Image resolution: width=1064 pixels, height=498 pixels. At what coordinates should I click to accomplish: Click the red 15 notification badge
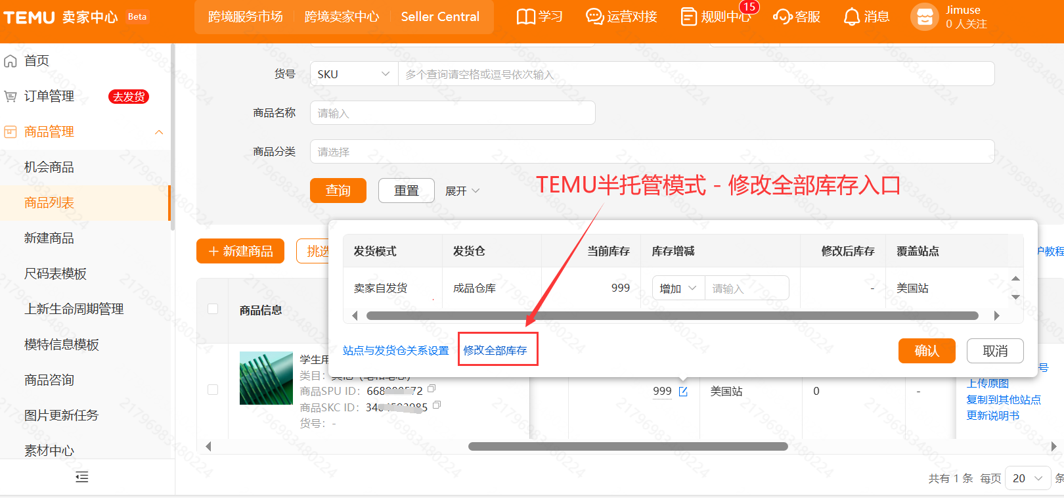[x=749, y=7]
